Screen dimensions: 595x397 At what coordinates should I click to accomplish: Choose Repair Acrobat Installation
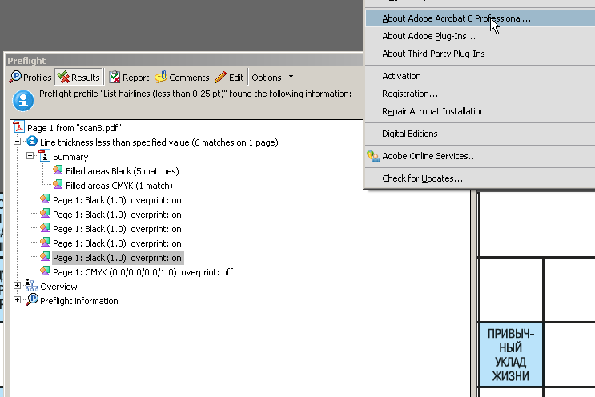(x=480, y=111)
